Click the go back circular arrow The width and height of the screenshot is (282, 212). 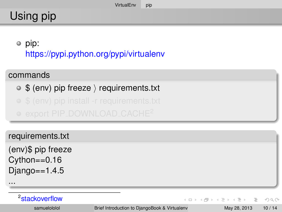click(267, 200)
